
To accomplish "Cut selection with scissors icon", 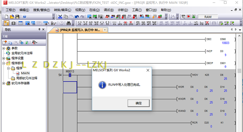I will [x=60, y=16].
